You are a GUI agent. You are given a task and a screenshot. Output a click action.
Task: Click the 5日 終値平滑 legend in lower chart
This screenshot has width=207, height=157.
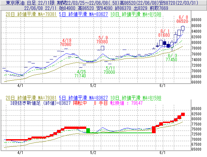pyautogui.click(x=84, y=98)
